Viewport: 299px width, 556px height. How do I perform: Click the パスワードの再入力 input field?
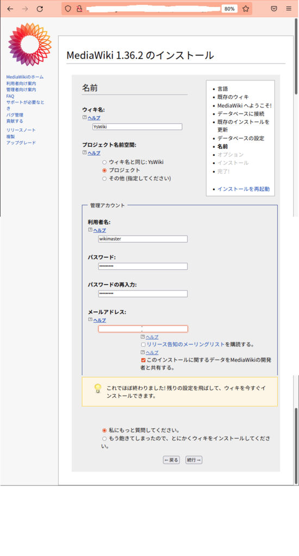143,294
